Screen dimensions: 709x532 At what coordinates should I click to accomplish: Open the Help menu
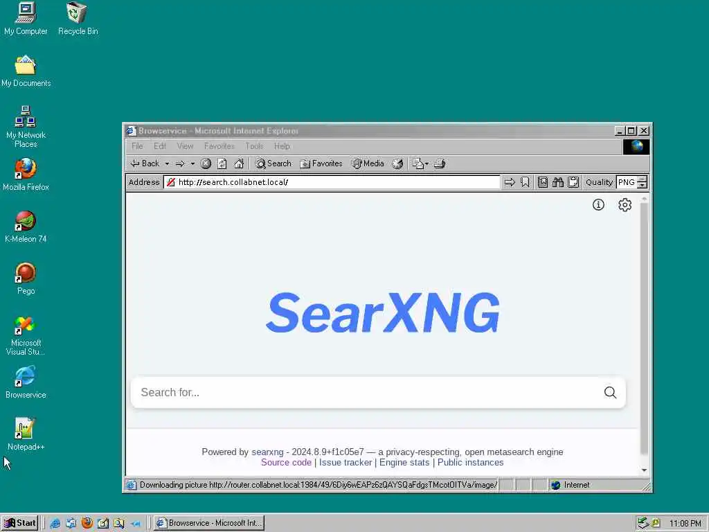click(x=282, y=146)
